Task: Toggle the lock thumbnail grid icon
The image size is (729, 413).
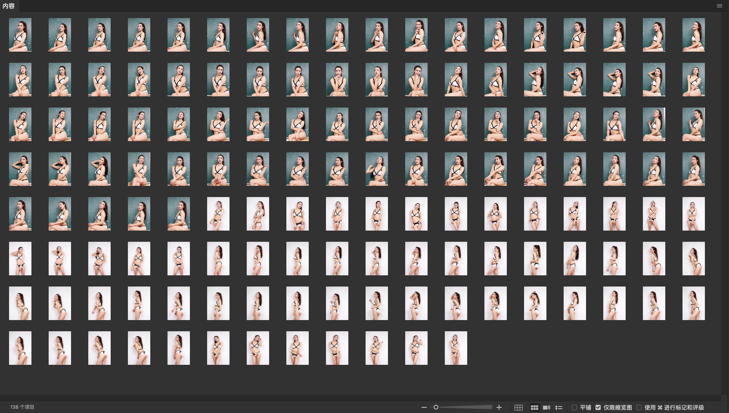Action: [518, 407]
